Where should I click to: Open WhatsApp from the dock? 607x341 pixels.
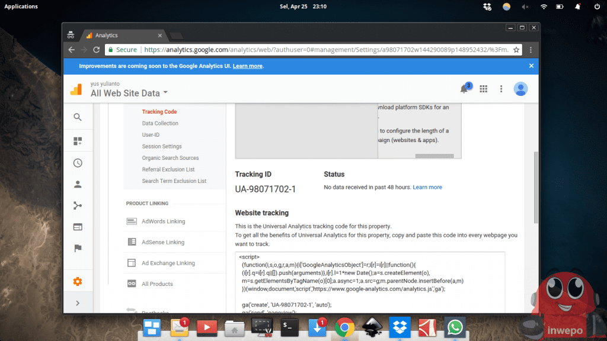[x=455, y=328]
